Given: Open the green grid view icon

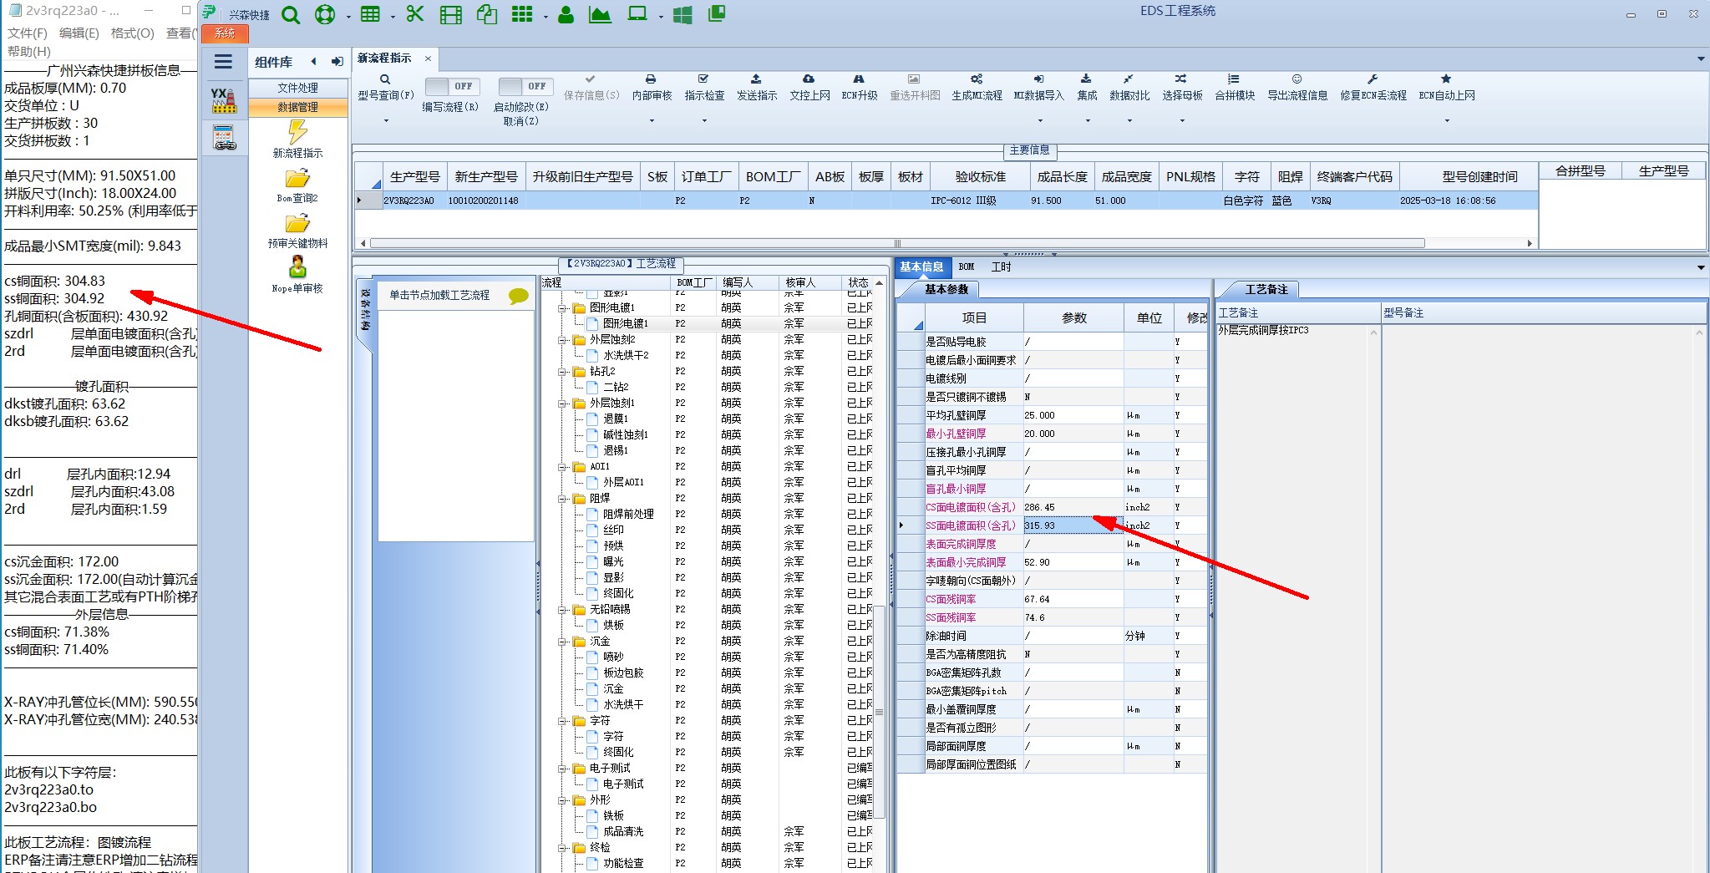Looking at the screenshot, I should (x=522, y=14).
